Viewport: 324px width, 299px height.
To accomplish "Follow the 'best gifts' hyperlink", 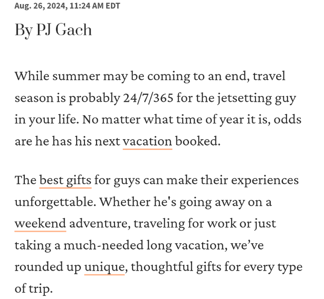I will click(65, 180).
